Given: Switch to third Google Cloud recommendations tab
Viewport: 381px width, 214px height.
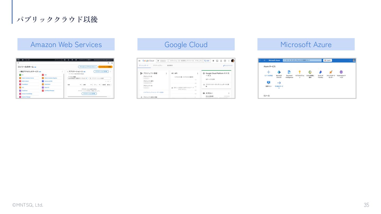Looking at the screenshot, I should [x=170, y=66].
